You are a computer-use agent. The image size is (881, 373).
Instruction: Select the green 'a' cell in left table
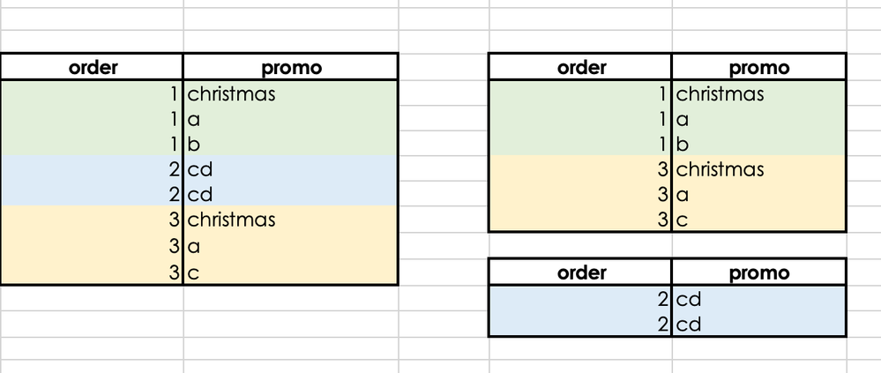290,118
